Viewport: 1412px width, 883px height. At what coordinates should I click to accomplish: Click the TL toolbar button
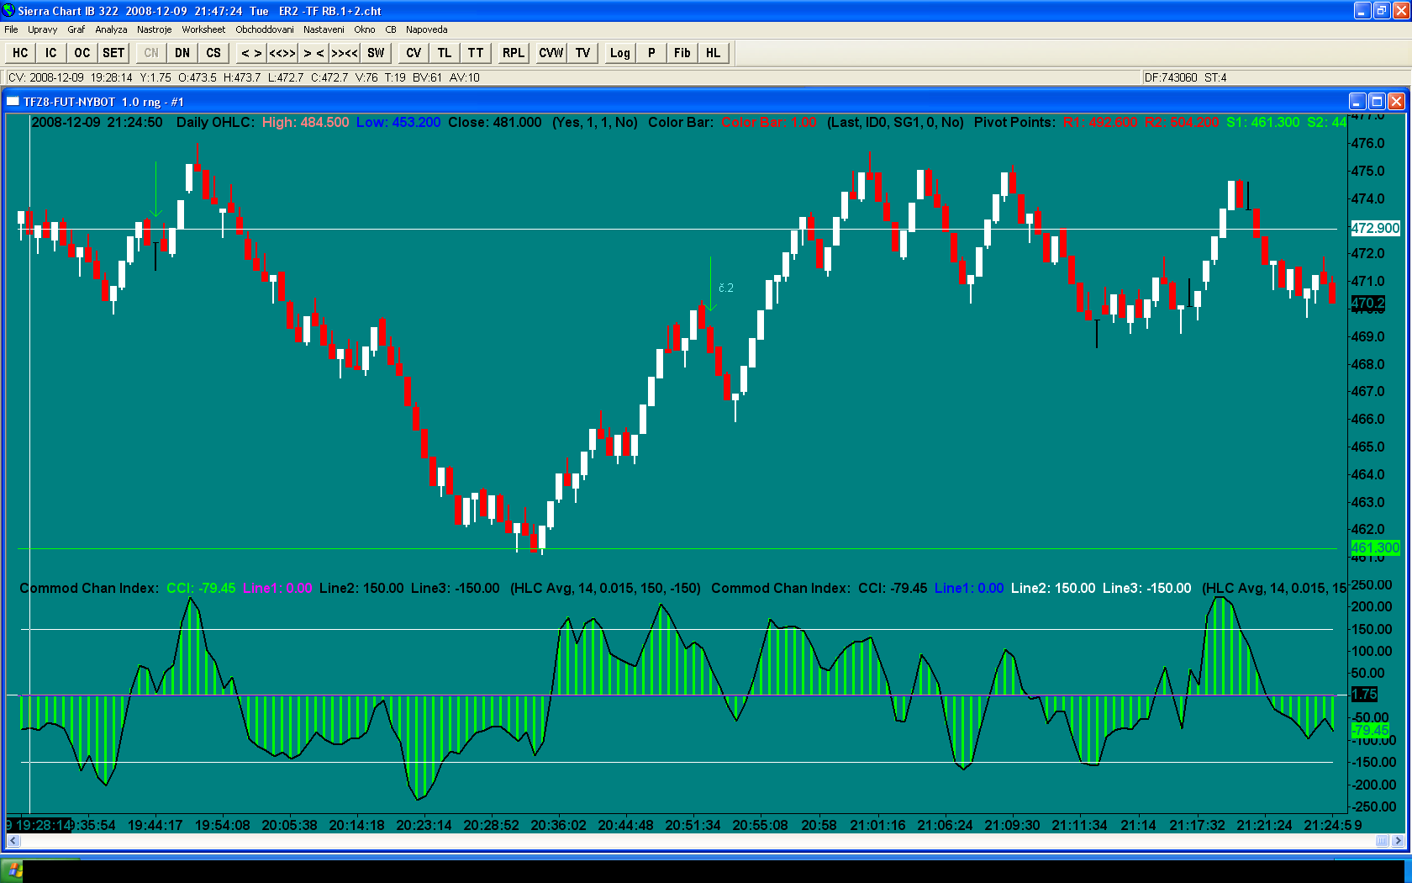(x=445, y=53)
